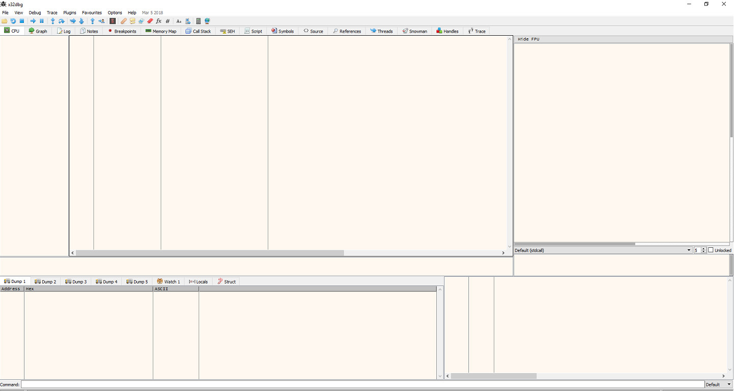Open the Labels tag icon
The width and height of the screenshot is (734, 391).
[141, 21]
